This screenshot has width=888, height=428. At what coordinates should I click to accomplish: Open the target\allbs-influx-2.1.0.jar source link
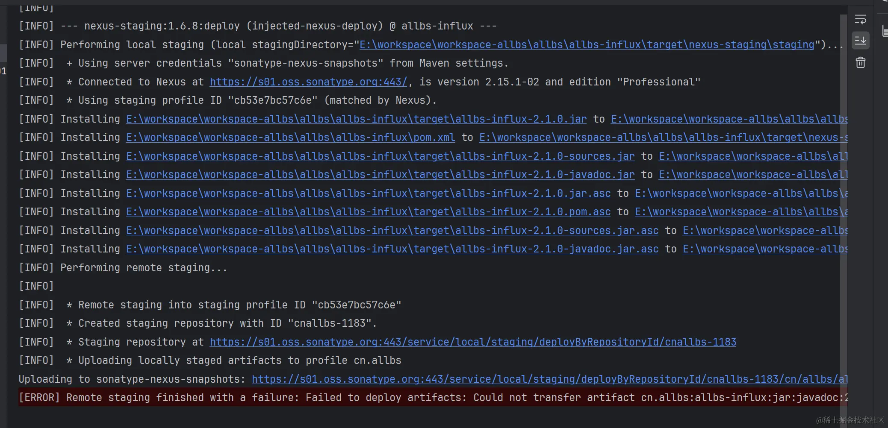pos(356,119)
